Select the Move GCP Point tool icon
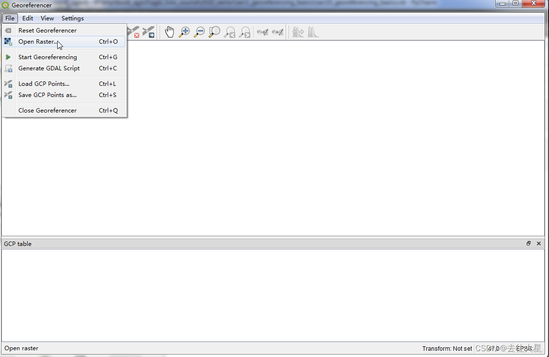This screenshot has height=357, width=549. coord(148,32)
